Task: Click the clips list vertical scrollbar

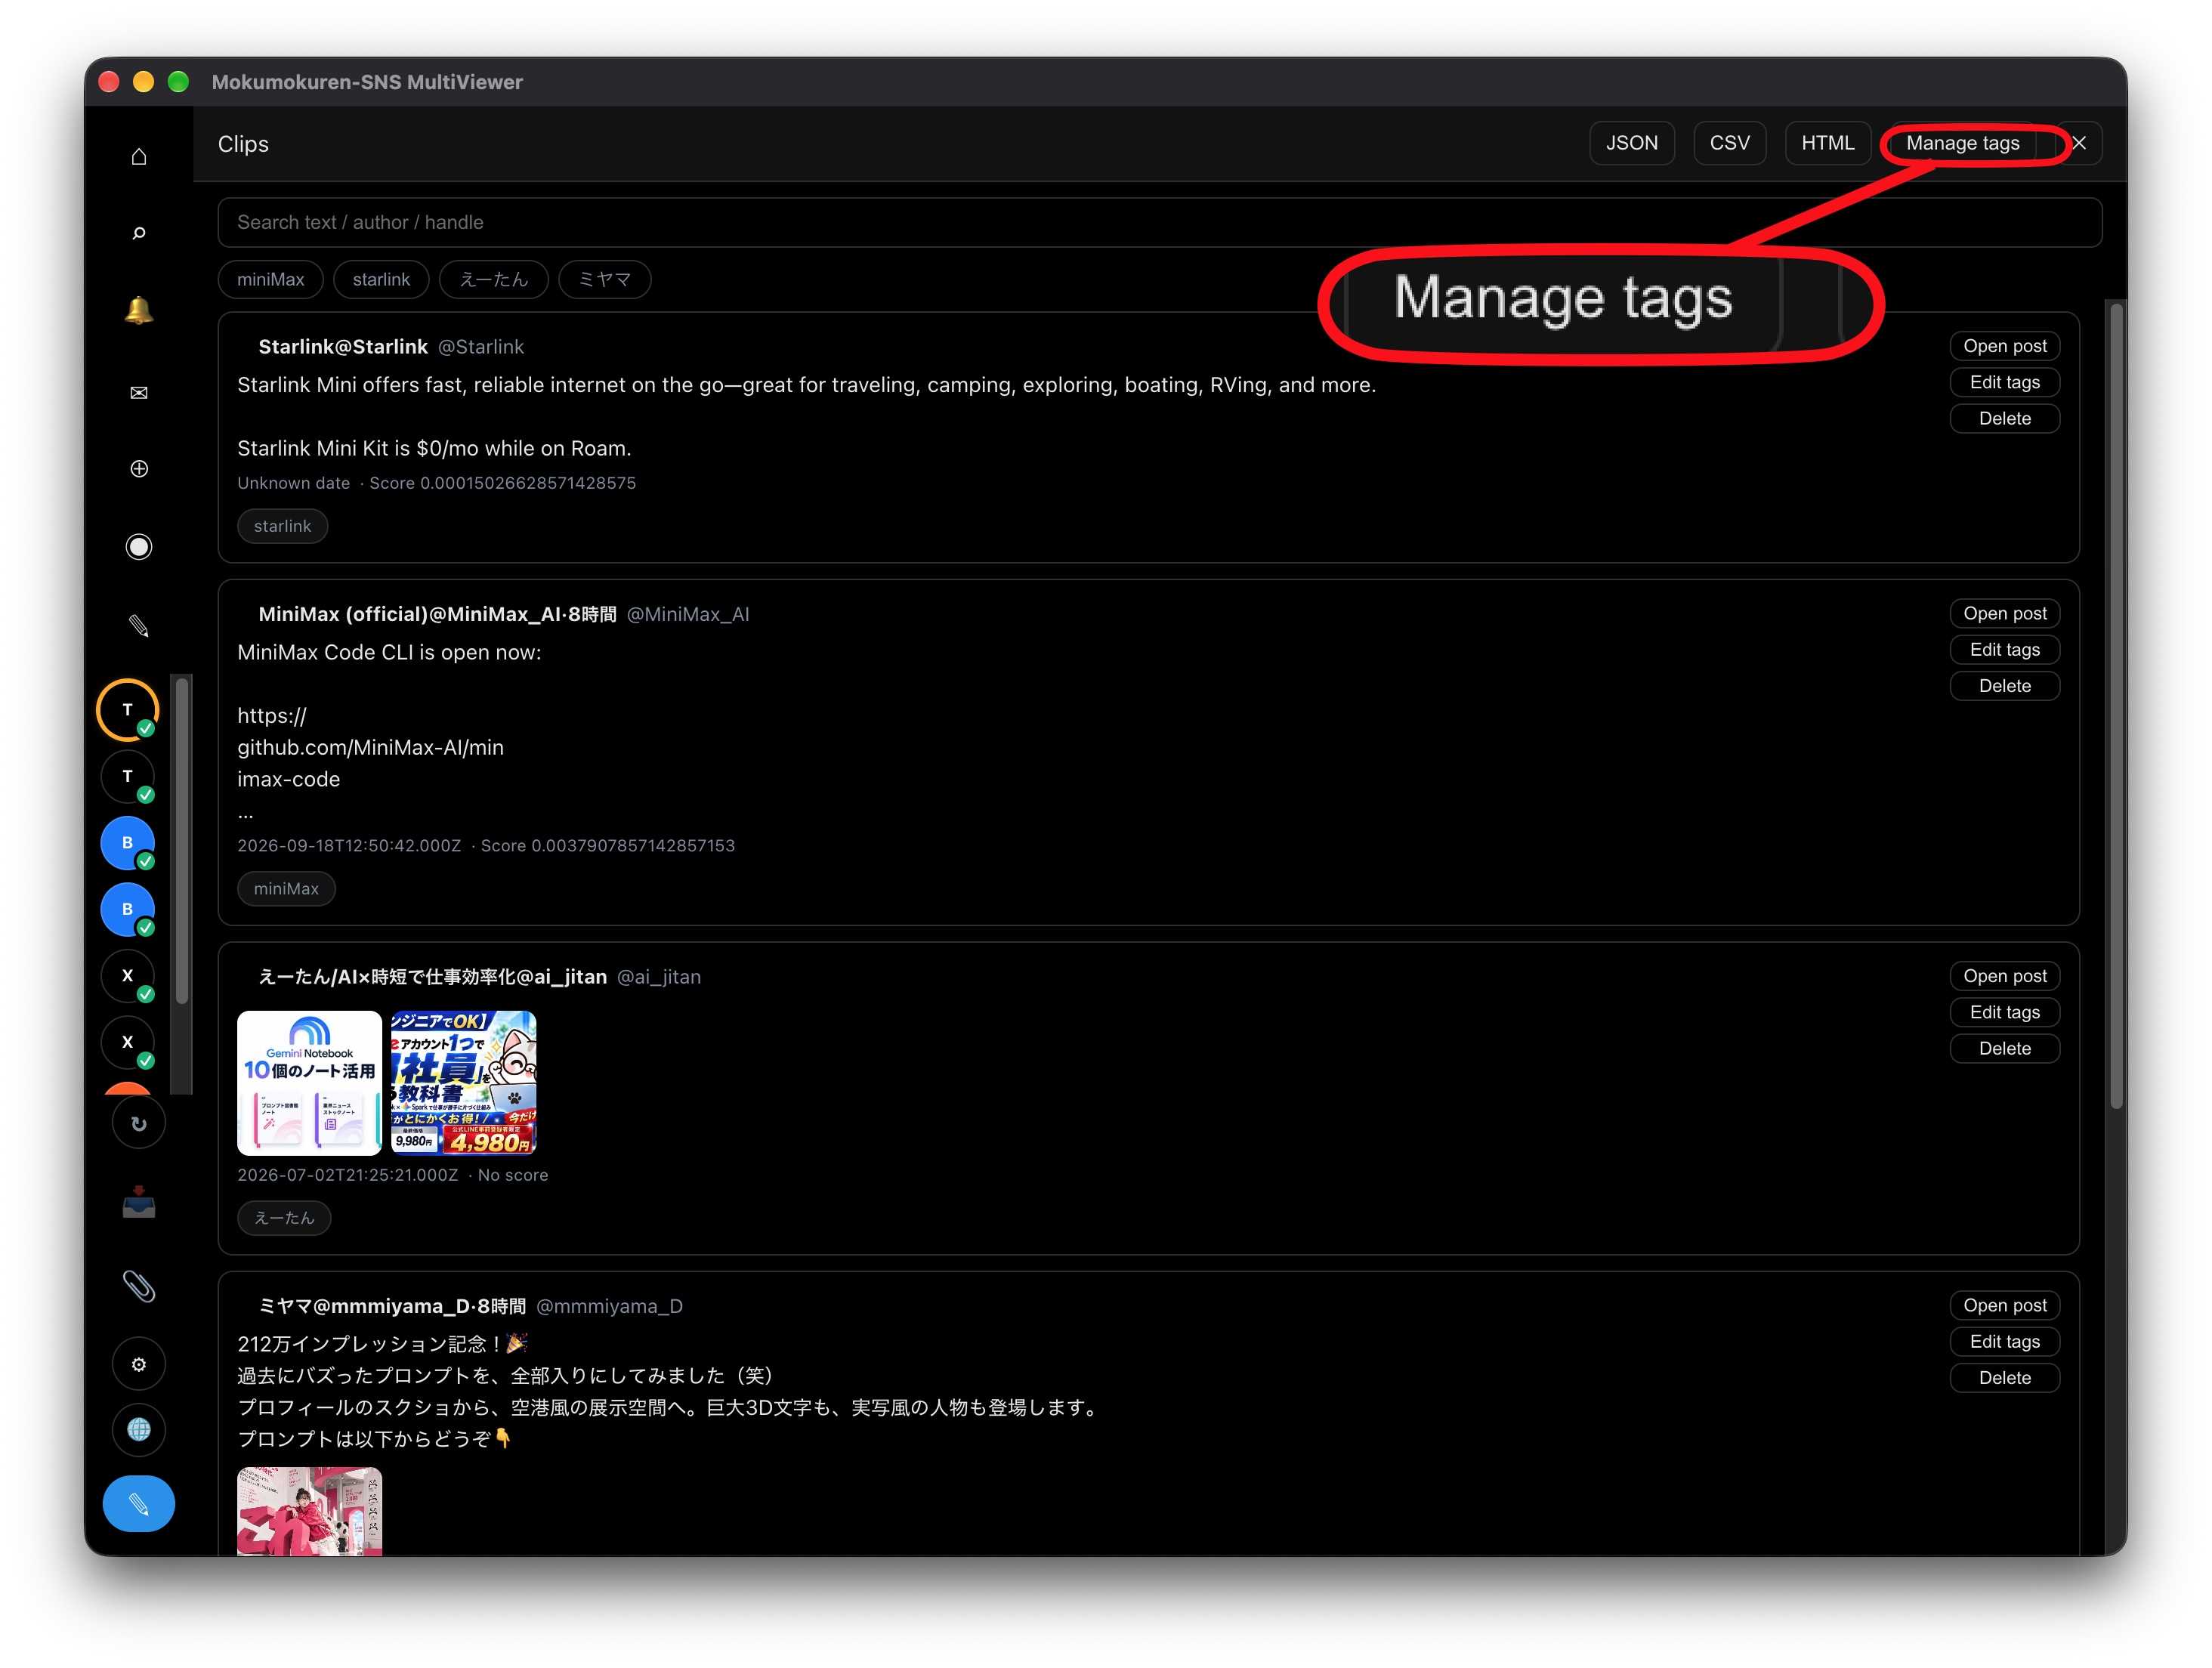Action: pyautogui.click(x=2116, y=705)
